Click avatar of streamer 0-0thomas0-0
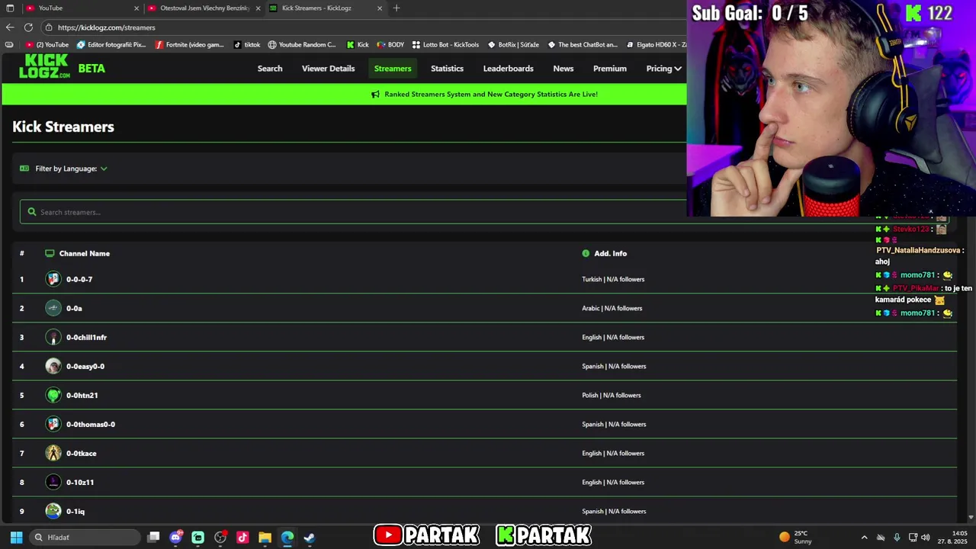The width and height of the screenshot is (976, 549). (53, 424)
